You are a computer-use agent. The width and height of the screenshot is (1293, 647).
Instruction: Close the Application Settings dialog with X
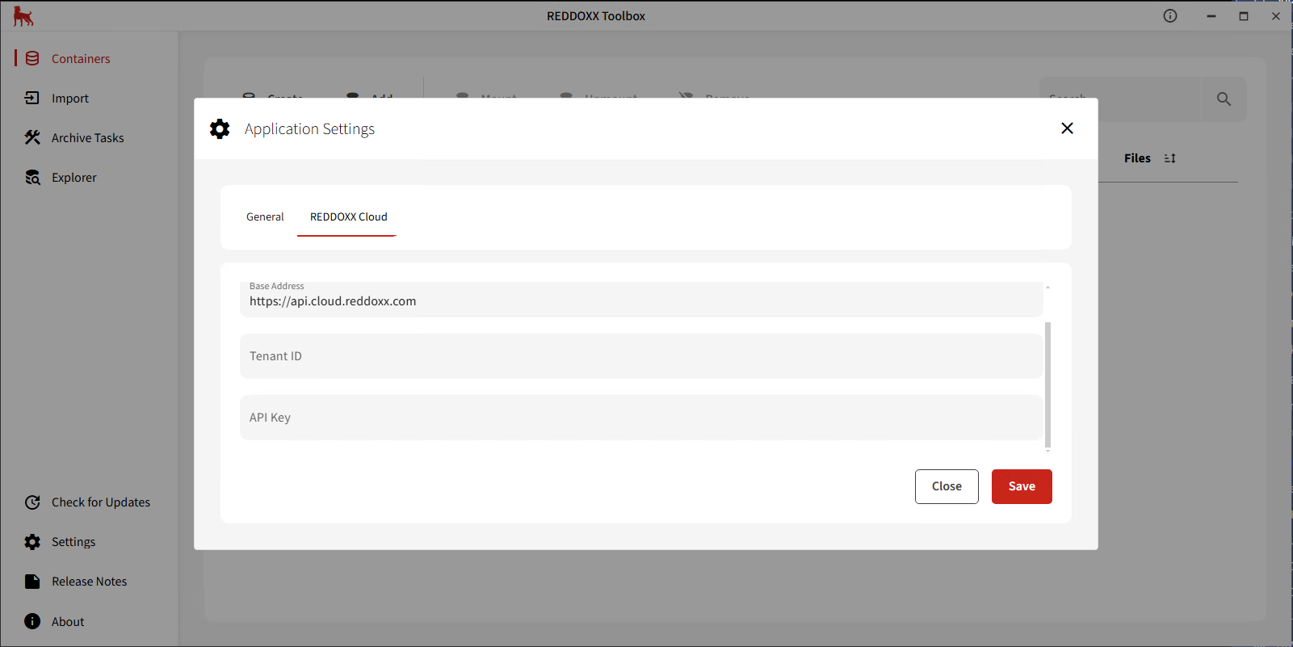pyautogui.click(x=1067, y=128)
